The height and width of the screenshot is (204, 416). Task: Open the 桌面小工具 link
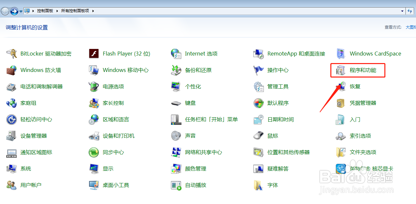[116, 185]
